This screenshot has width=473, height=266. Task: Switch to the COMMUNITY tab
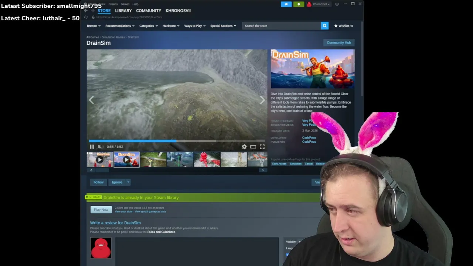(x=149, y=11)
